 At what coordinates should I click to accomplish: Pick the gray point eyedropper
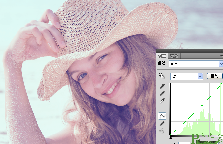162,93
